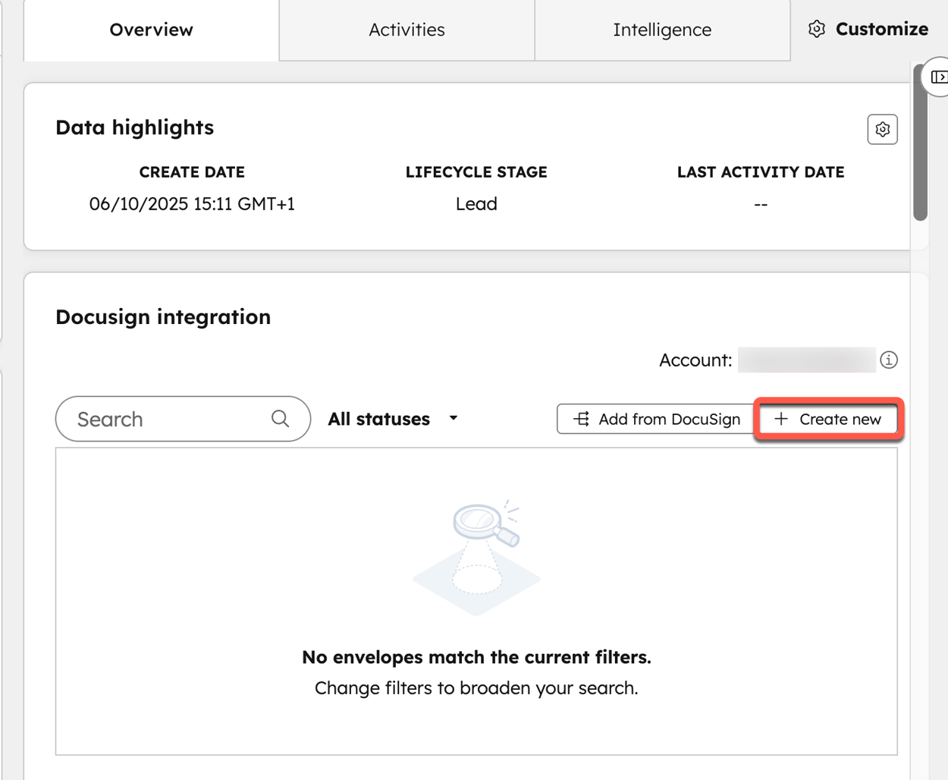The height and width of the screenshot is (780, 948).
Task: Click the Create new envelope button
Action: pos(828,418)
